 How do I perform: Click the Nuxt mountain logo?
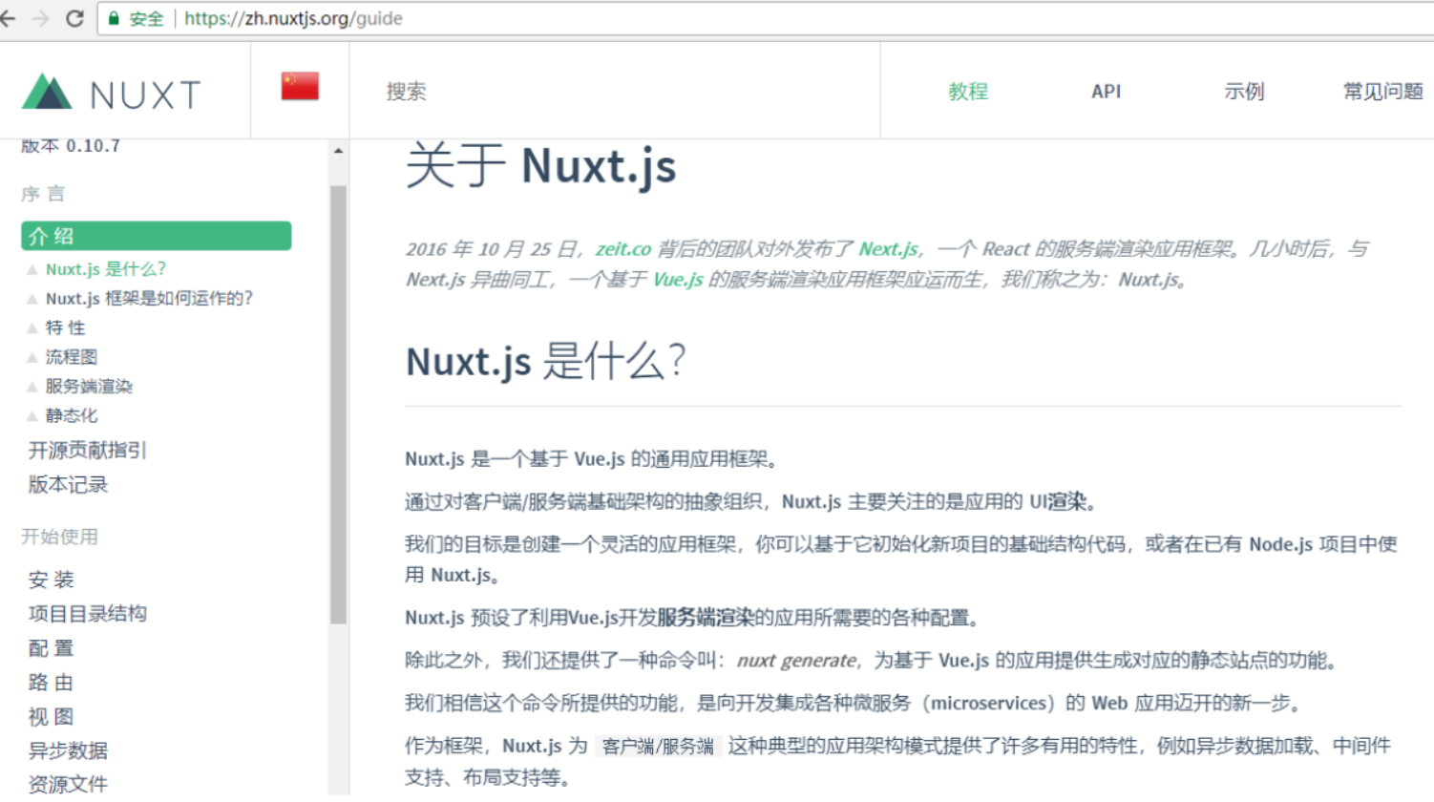pos(47,92)
